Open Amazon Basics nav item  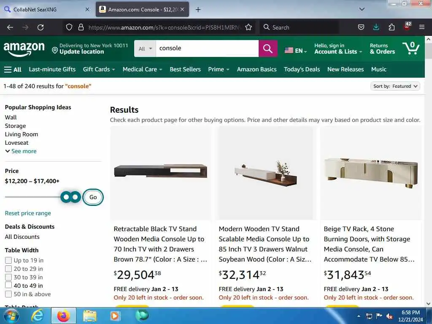tap(256, 70)
